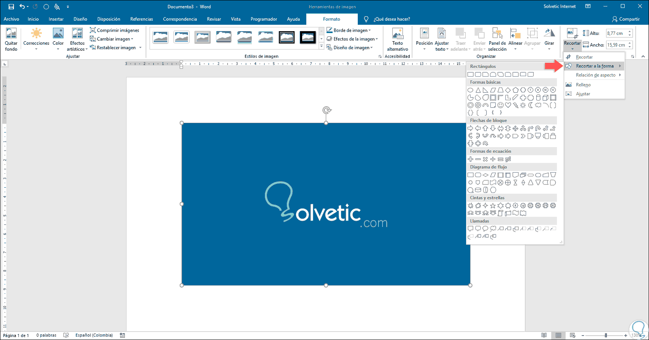The width and height of the screenshot is (649, 340).
Task: Select the moon shape
Action: [x=531, y=105]
